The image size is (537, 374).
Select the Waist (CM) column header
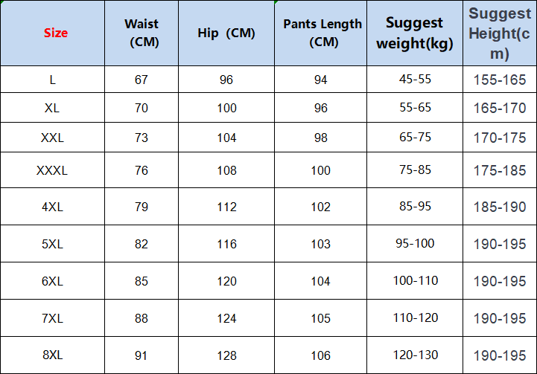click(x=142, y=33)
